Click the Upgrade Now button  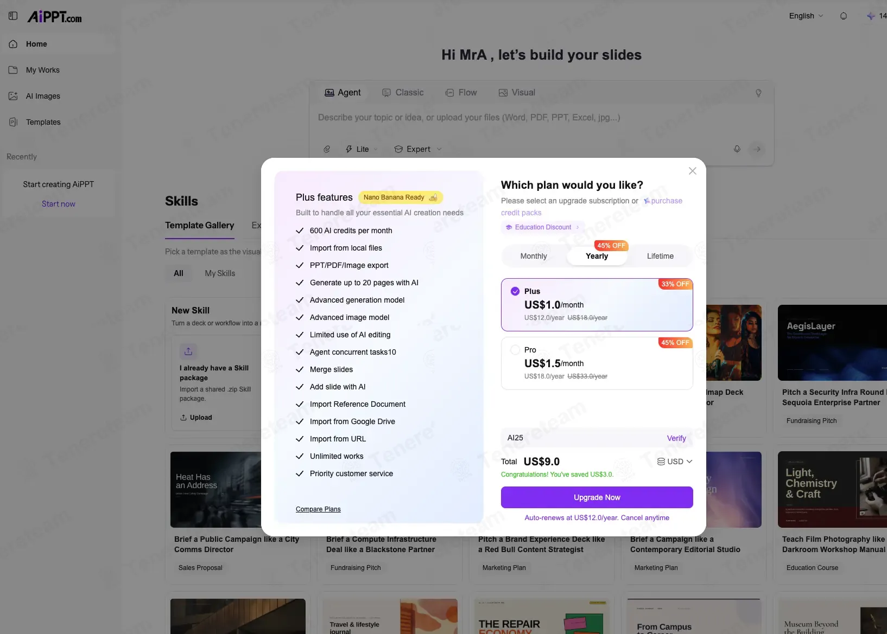[597, 497]
